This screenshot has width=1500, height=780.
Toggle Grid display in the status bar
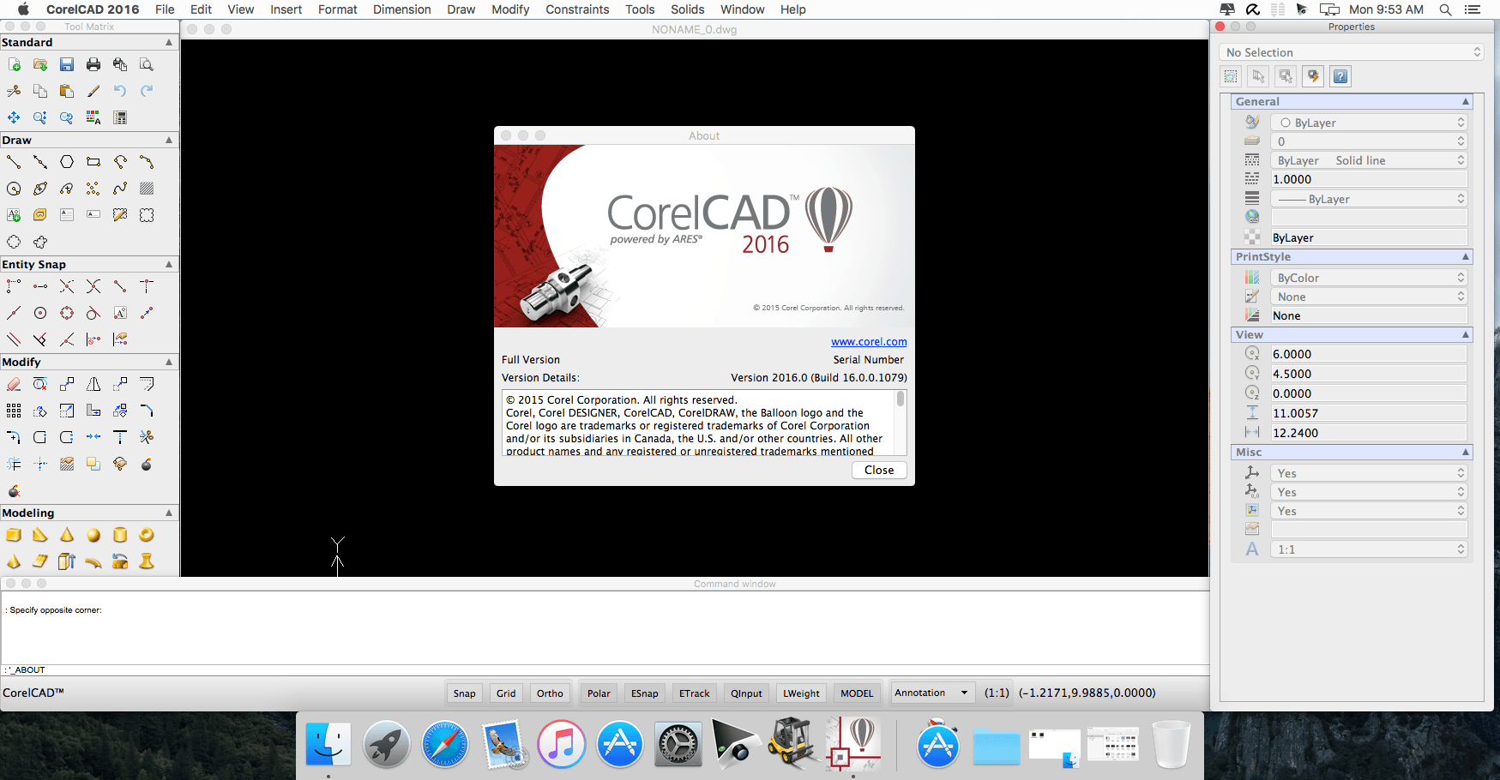(506, 693)
